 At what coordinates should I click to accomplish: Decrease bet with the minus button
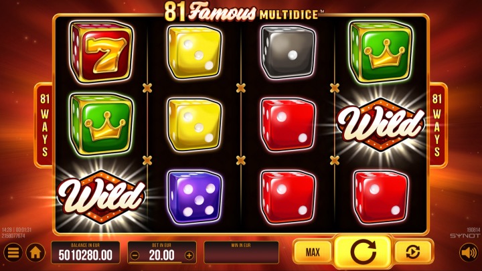135,255
